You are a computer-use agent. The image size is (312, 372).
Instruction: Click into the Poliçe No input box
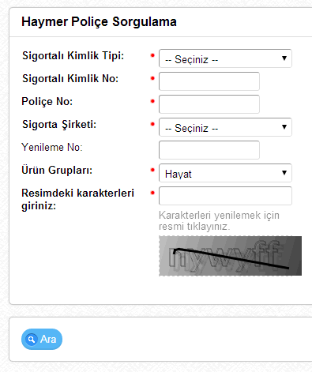point(209,104)
